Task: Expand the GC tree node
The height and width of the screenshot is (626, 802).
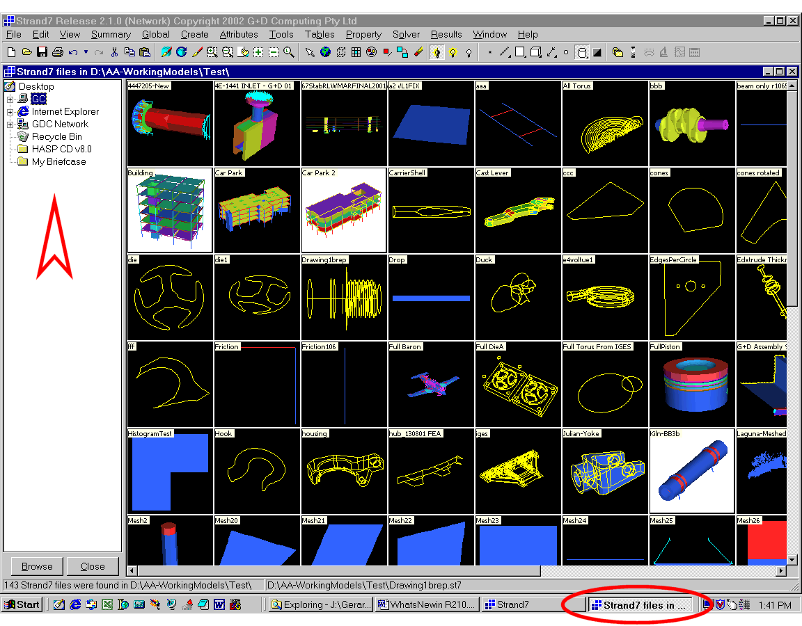Action: point(10,99)
